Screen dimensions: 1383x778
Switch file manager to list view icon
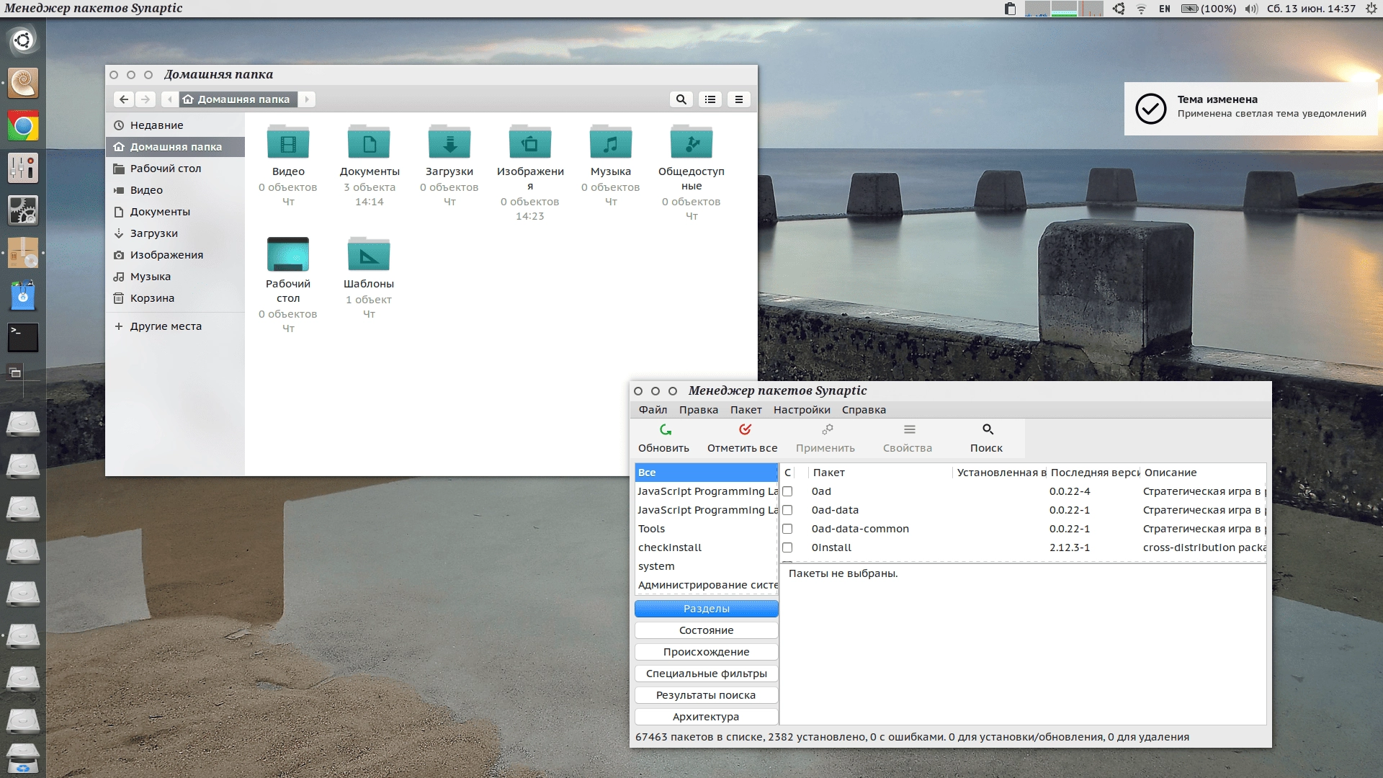710,99
